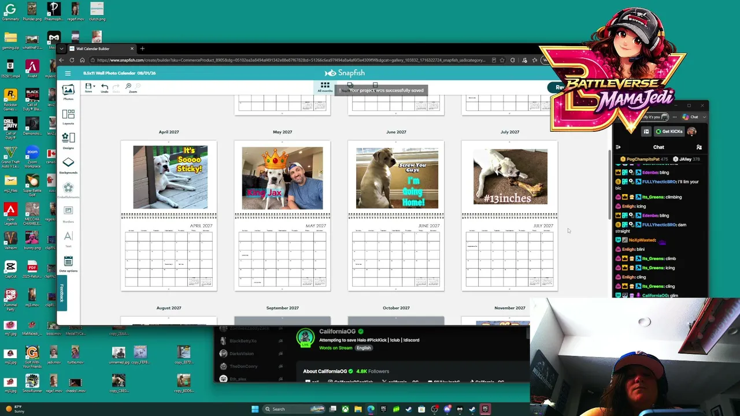Open the Snapfish hamburger menu
This screenshot has height=416, width=740.
(x=68, y=73)
